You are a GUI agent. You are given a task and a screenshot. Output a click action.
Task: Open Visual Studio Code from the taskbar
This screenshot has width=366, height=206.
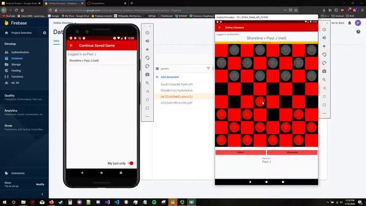point(117,202)
